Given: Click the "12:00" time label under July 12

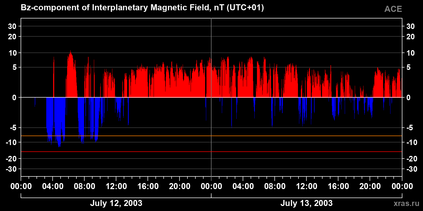Looking at the screenshot, I should (116, 186).
